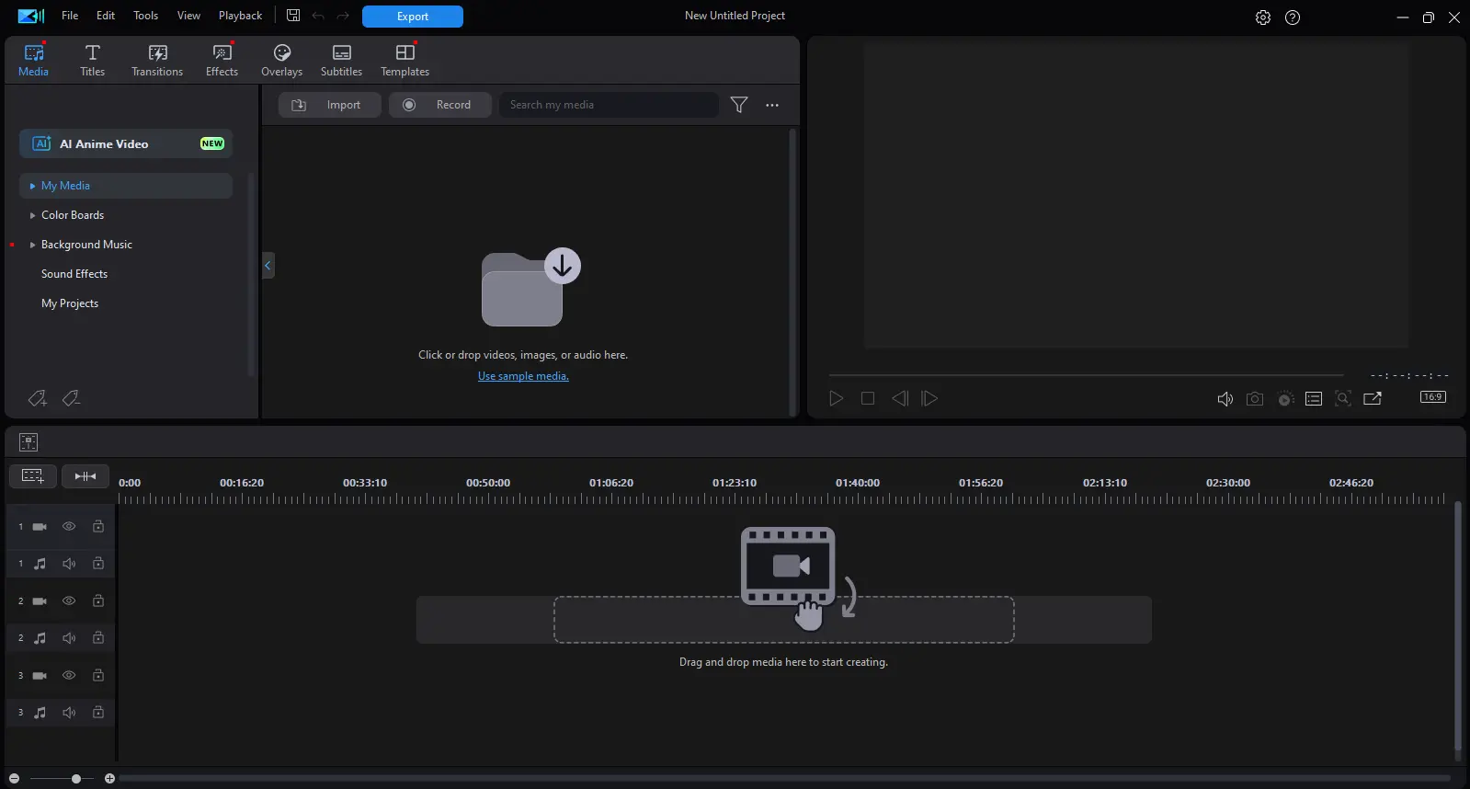Open preview volume speaker icon
The height and width of the screenshot is (789, 1470).
point(1225,399)
